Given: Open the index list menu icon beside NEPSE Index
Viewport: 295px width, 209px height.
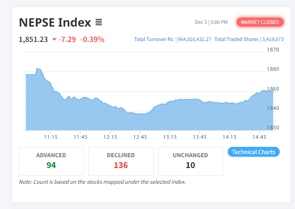Looking at the screenshot, I should (99, 22).
